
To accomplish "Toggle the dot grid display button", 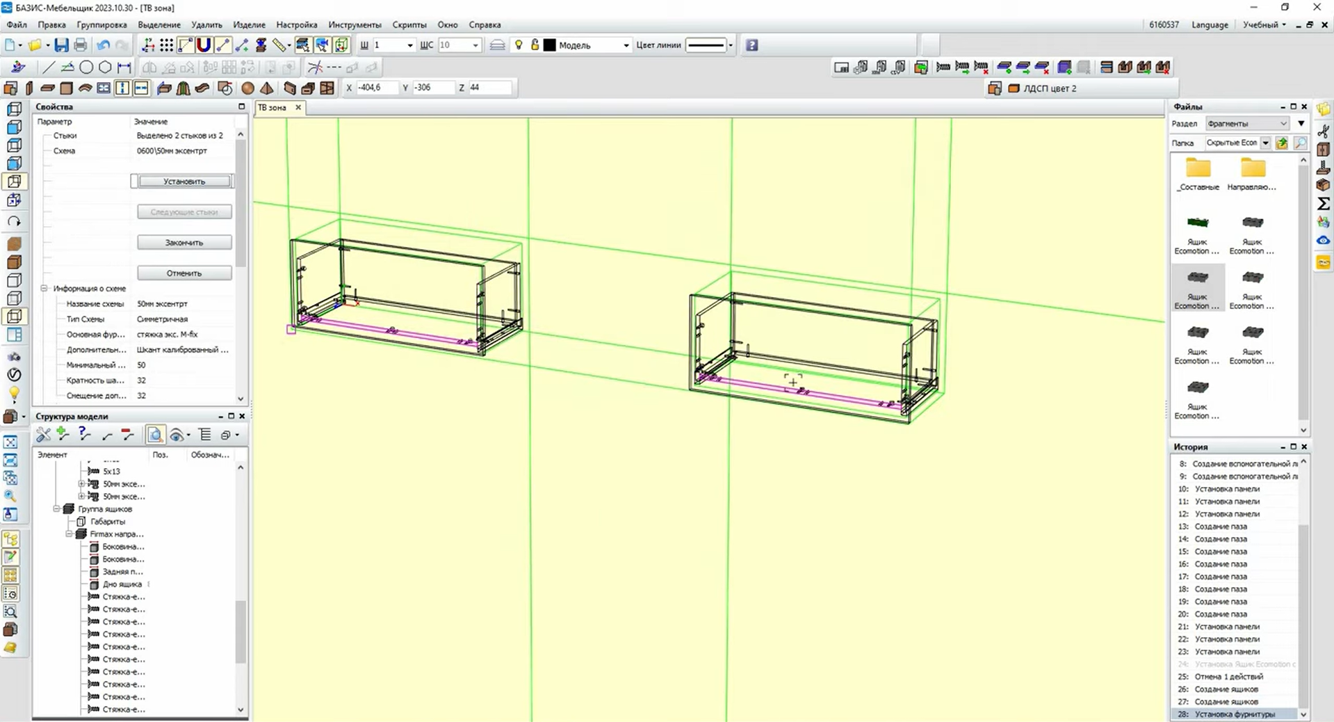I will pyautogui.click(x=166, y=45).
